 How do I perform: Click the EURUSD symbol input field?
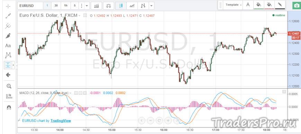30,6
